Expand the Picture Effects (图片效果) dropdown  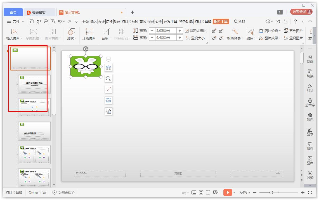[x=280, y=38]
